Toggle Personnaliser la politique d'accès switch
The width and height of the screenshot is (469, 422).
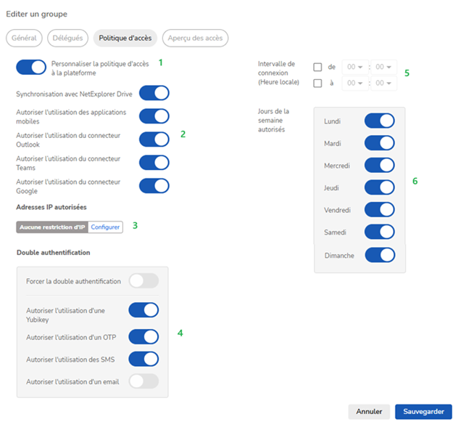tap(31, 68)
